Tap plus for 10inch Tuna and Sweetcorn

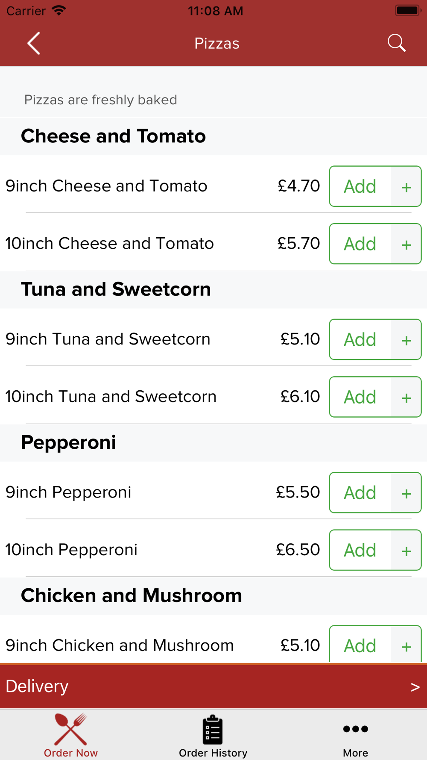pyautogui.click(x=406, y=398)
